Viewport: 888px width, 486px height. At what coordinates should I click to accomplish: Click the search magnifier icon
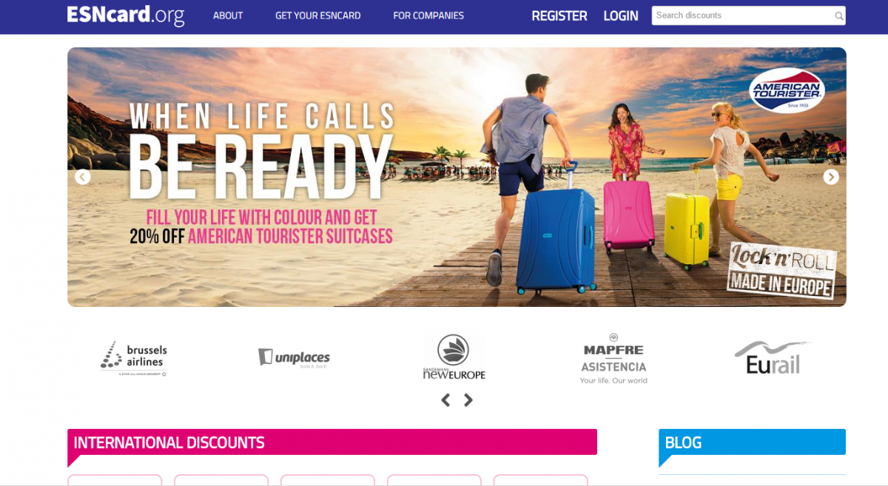pos(838,16)
